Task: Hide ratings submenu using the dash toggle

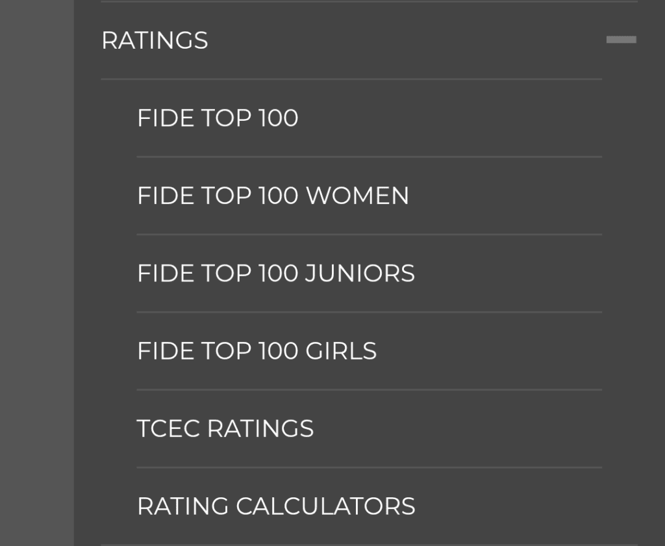Action: point(621,40)
